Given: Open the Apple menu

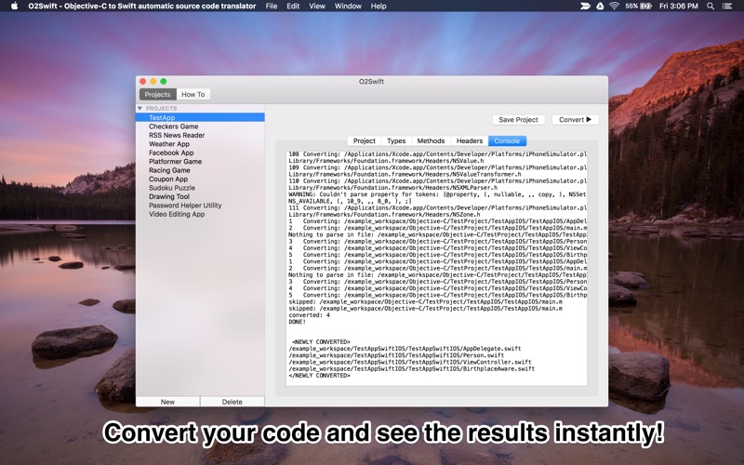Looking at the screenshot, I should [x=14, y=6].
